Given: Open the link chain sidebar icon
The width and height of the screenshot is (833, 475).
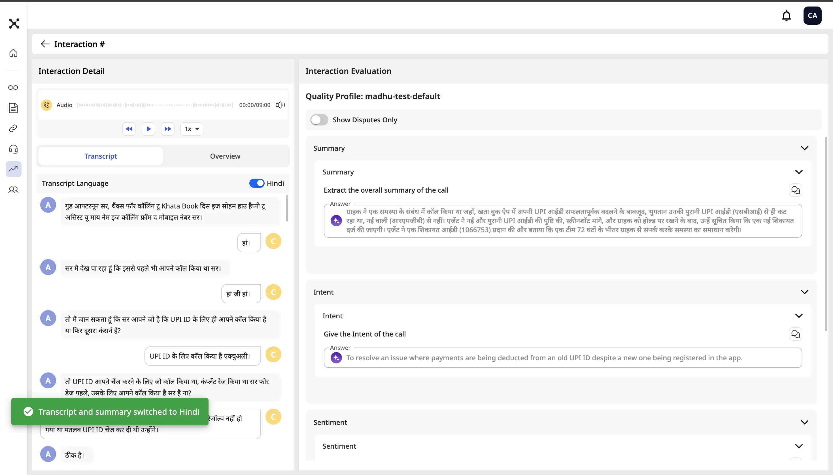Looking at the screenshot, I should pyautogui.click(x=13, y=129).
